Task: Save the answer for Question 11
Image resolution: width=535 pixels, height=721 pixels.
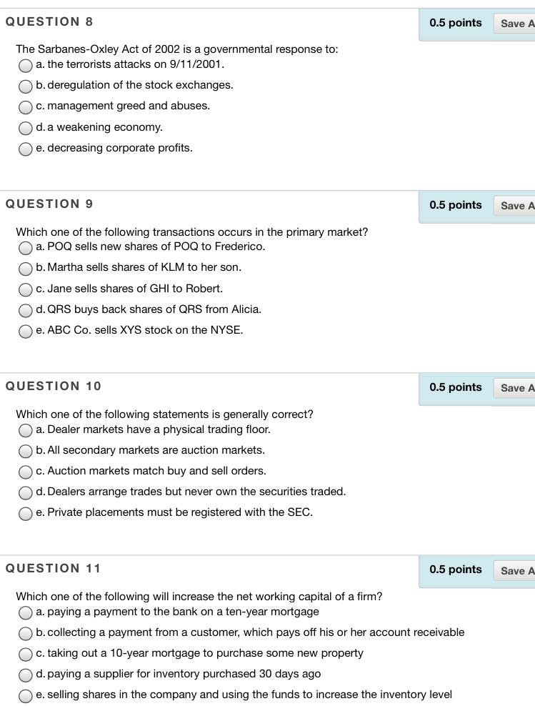Action: pyautogui.click(x=515, y=571)
